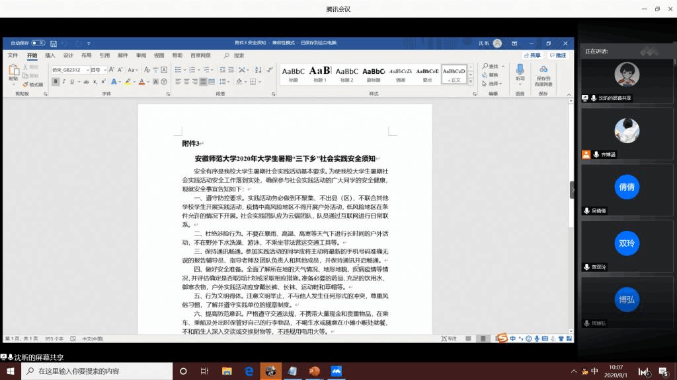Open the Insert (插入) ribbon tab
Image resolution: width=677 pixels, height=380 pixels.
(50, 55)
